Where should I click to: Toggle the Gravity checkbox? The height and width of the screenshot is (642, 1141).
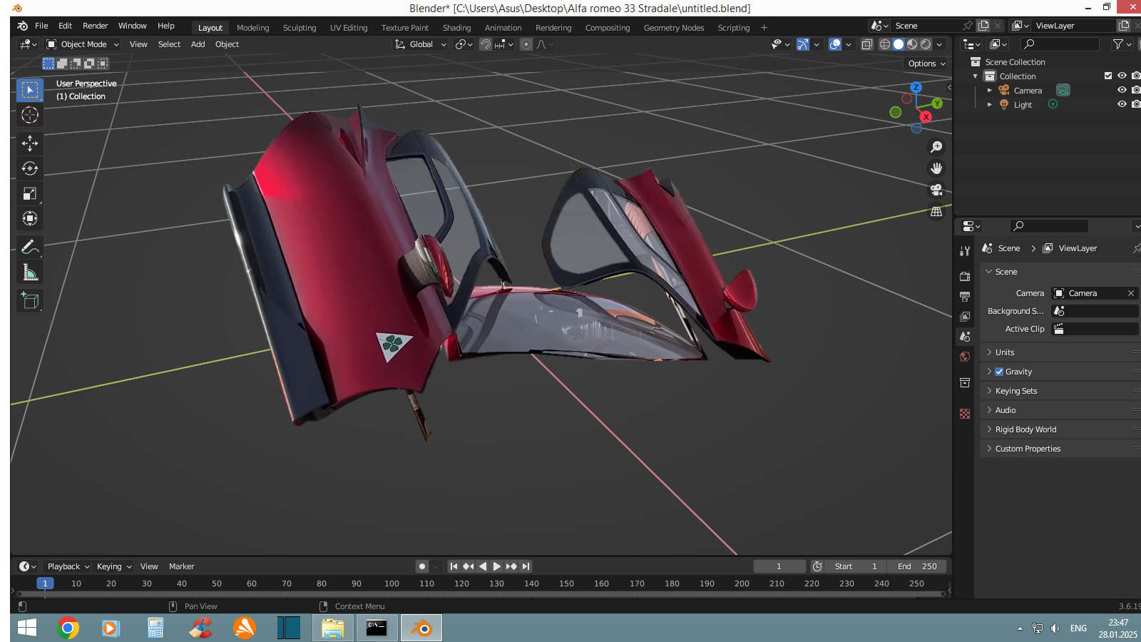(x=999, y=372)
